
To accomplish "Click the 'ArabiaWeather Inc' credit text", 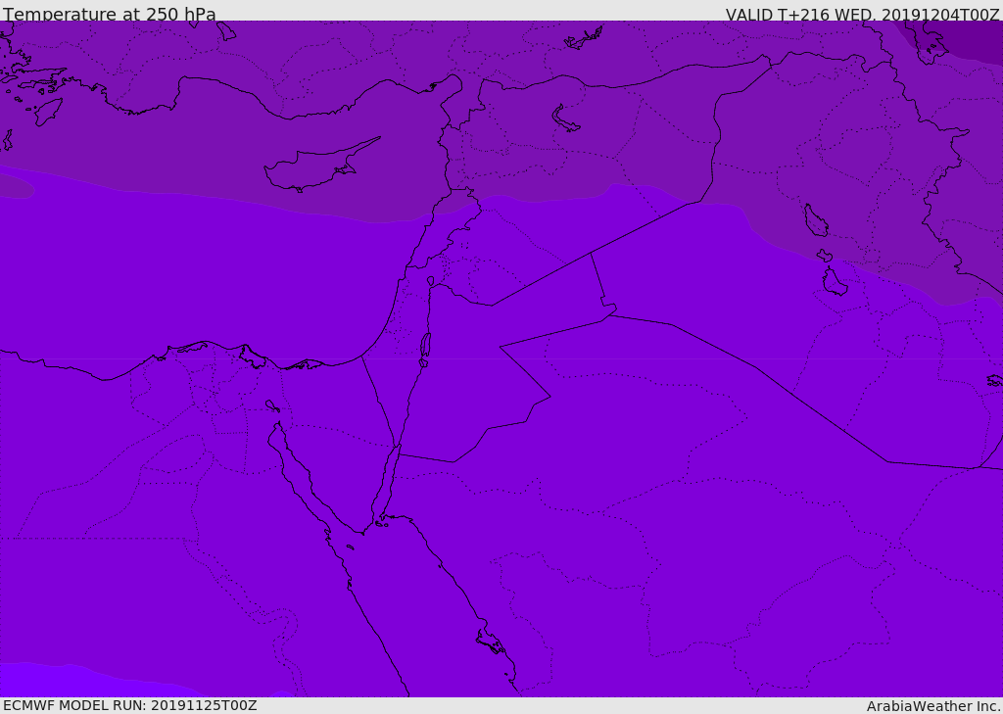I will pos(933,706).
